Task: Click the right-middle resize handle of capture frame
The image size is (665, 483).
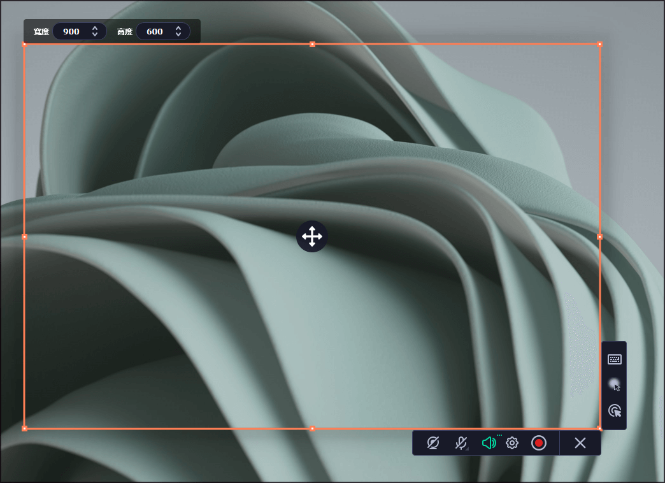Action: (599, 236)
